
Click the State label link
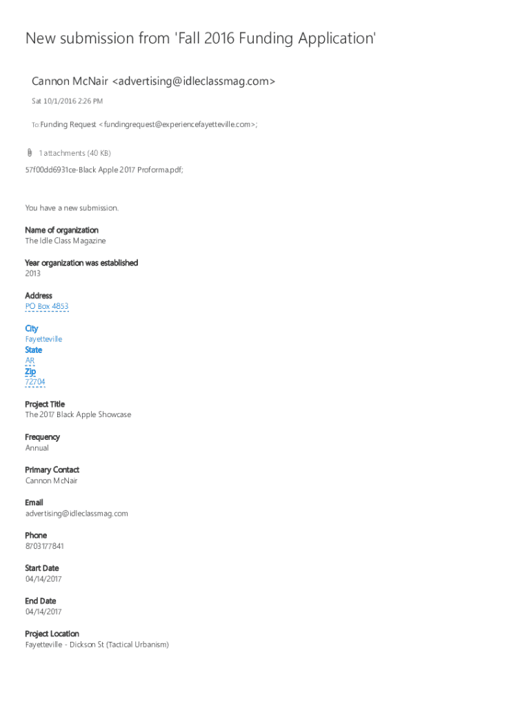coord(33,350)
